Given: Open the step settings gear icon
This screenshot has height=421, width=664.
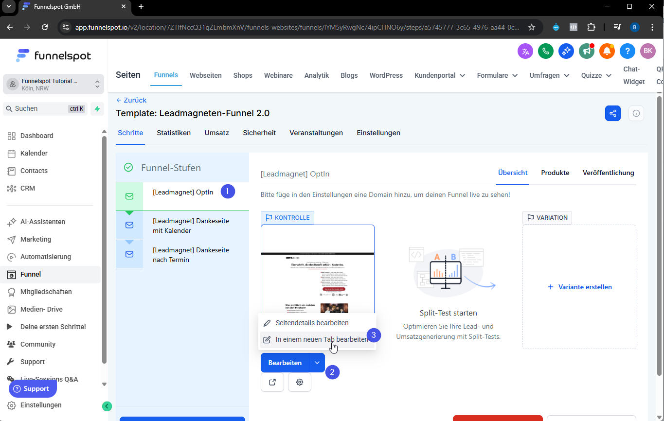Looking at the screenshot, I should 300,382.
